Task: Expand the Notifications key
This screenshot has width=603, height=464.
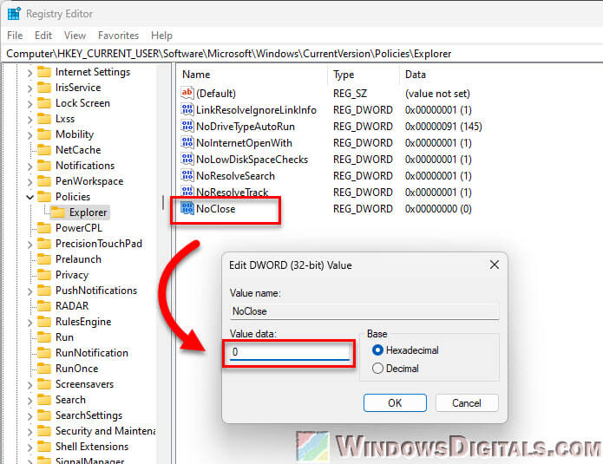Action: pos(30,166)
